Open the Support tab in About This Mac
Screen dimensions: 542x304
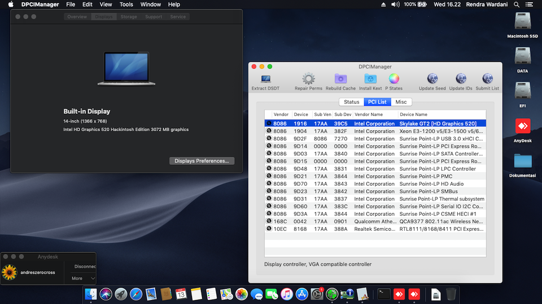click(x=154, y=16)
